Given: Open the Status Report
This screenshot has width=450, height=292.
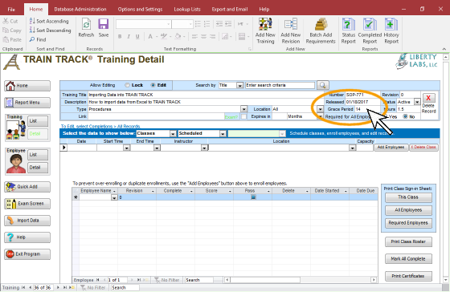Looking at the screenshot, I should coord(349,31).
